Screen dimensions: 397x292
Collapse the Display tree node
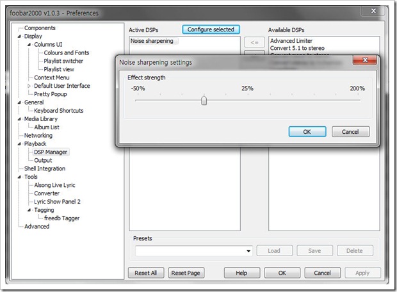19,36
